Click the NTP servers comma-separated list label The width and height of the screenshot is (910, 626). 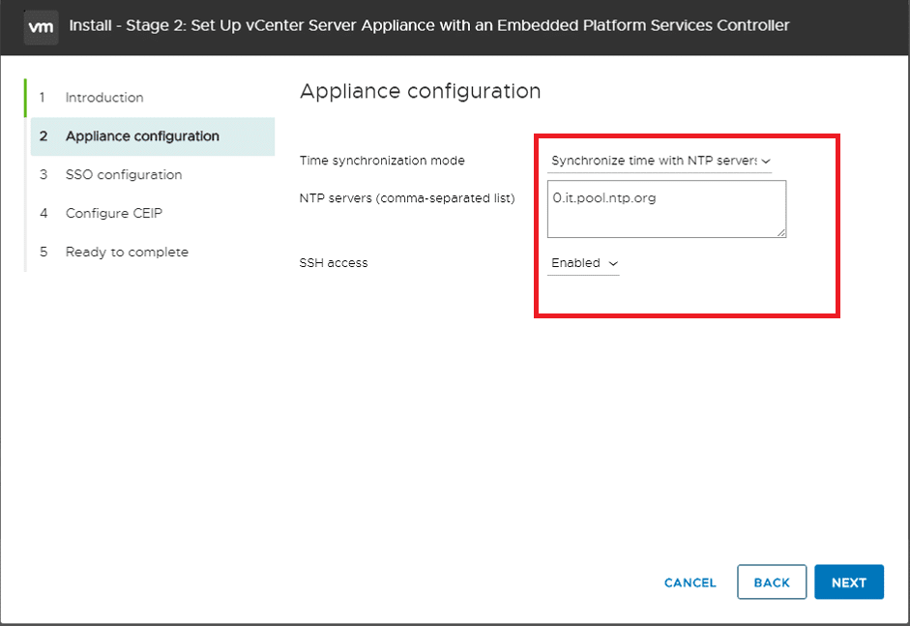[x=407, y=198]
